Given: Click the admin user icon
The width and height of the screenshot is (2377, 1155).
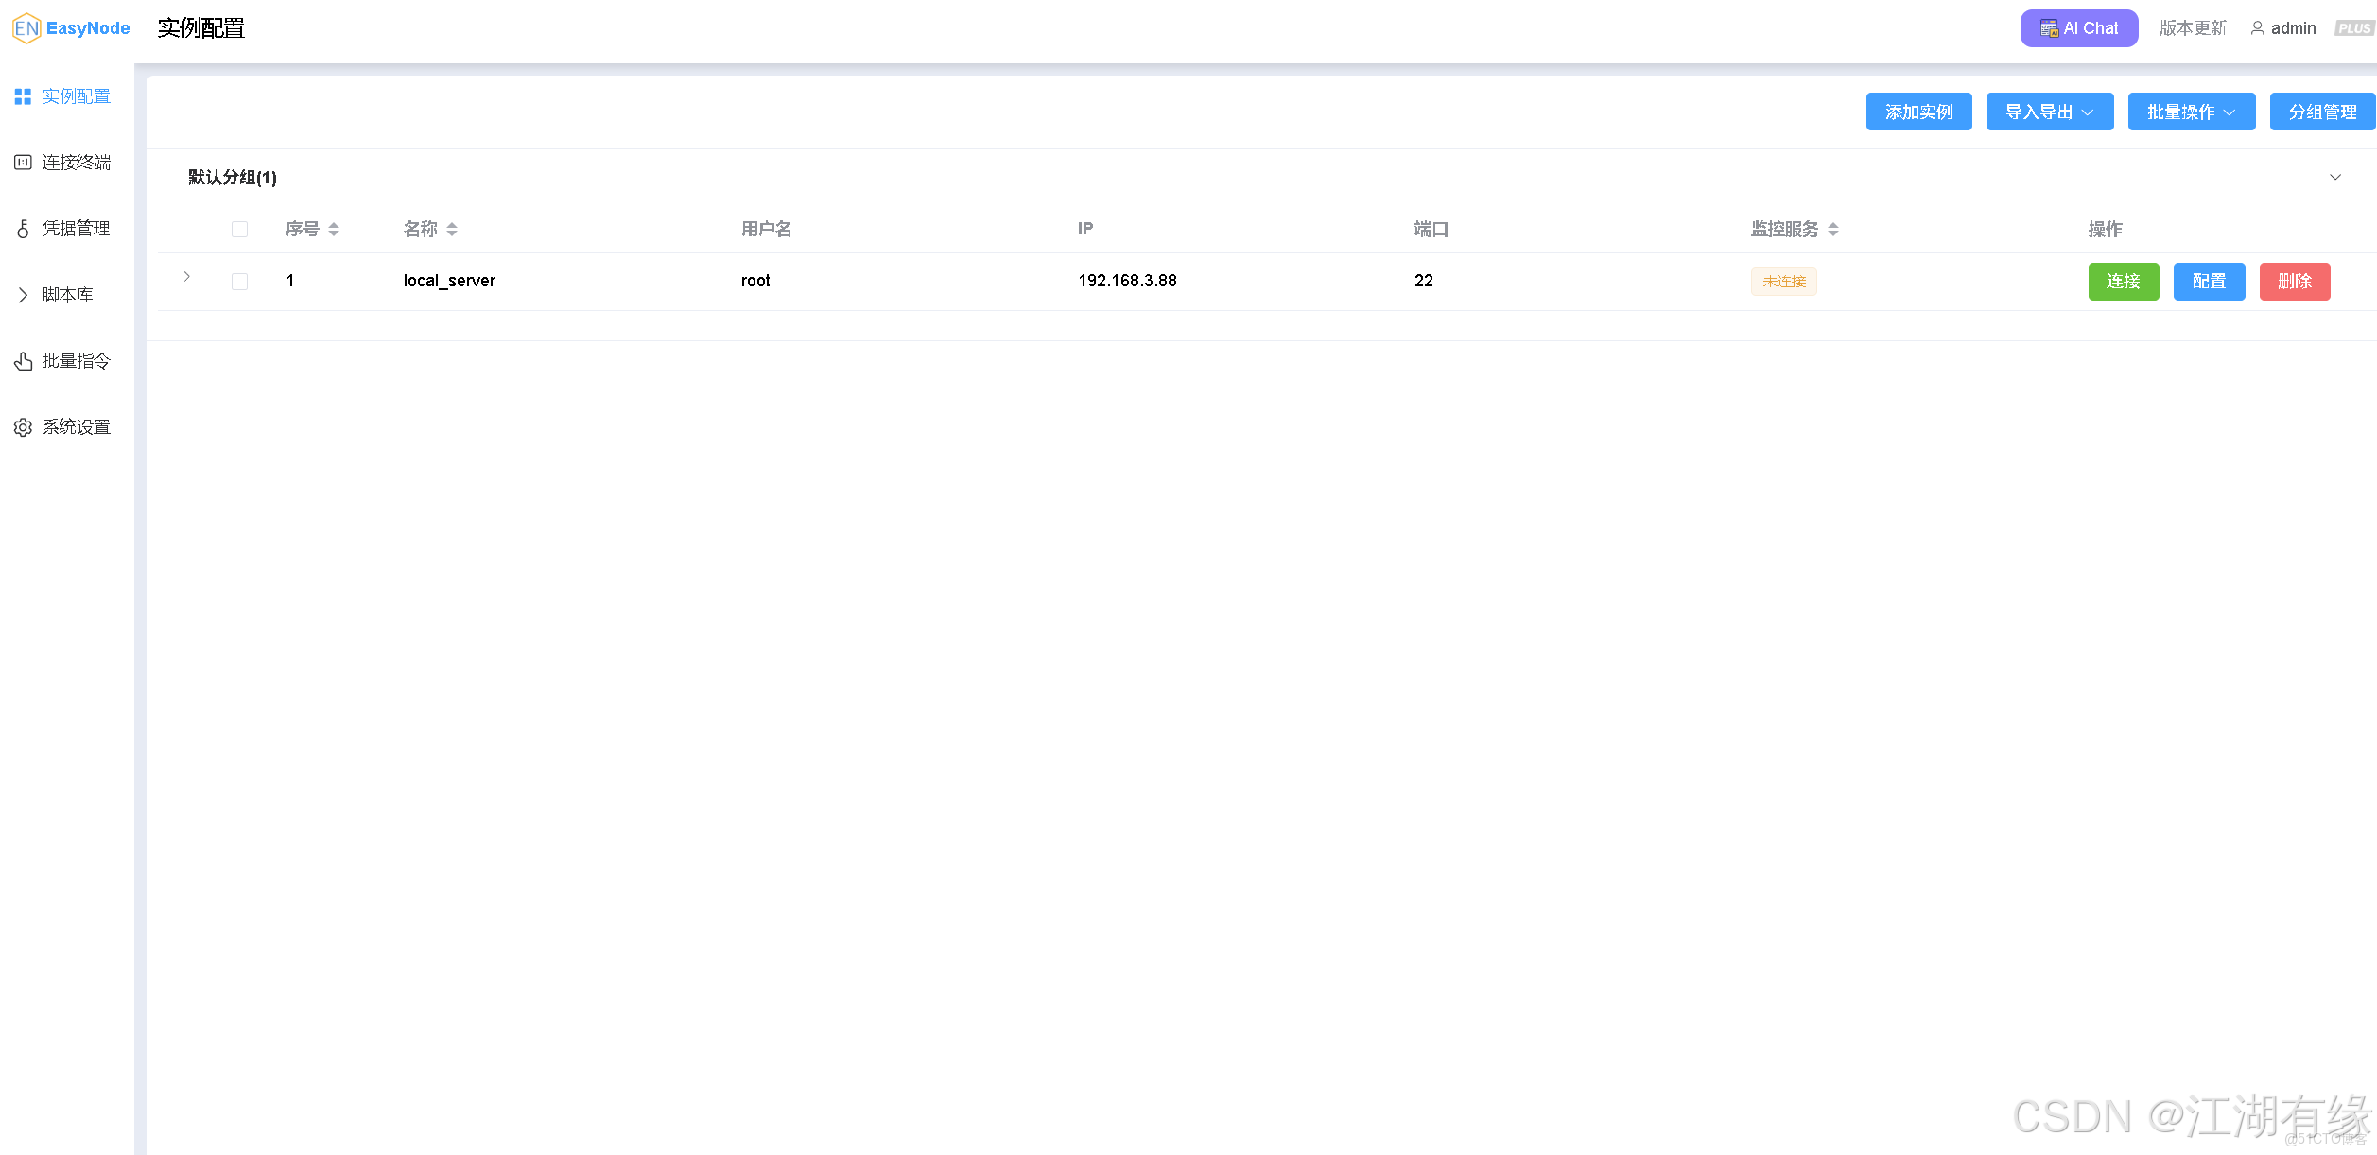Looking at the screenshot, I should point(2257,28).
